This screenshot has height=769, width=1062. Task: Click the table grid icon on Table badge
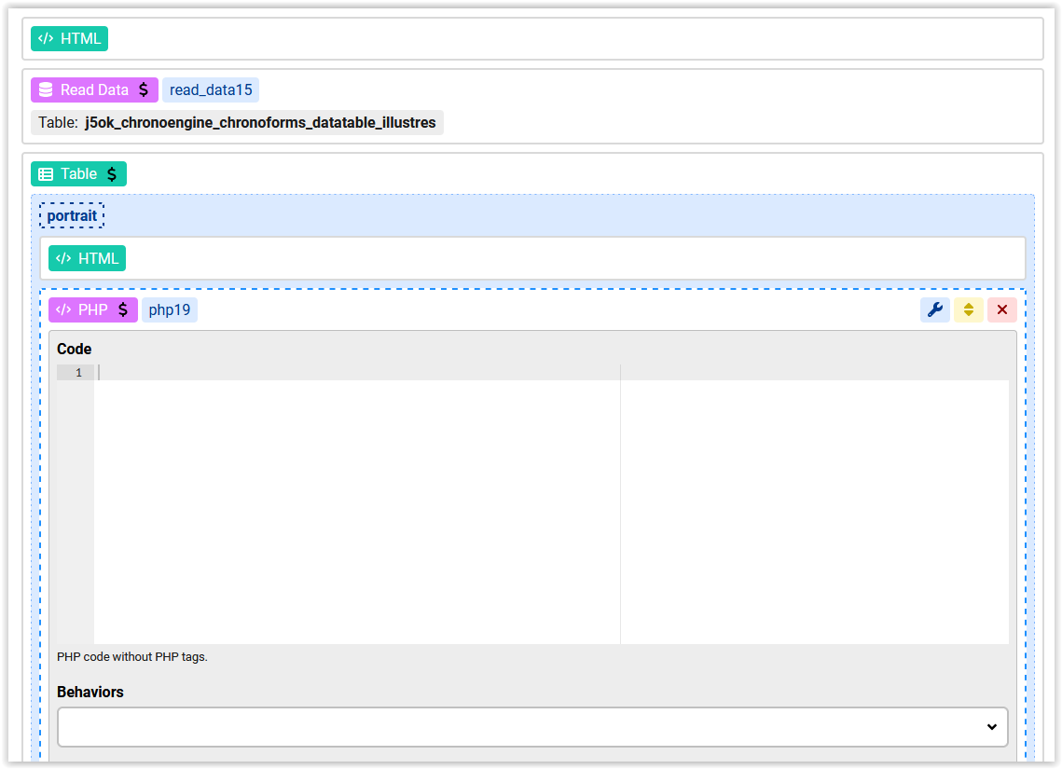tap(45, 174)
